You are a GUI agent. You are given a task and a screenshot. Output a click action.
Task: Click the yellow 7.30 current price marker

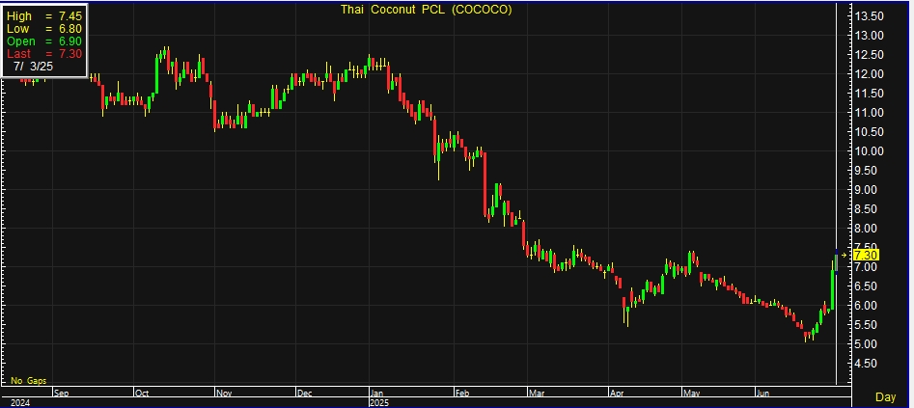(866, 256)
